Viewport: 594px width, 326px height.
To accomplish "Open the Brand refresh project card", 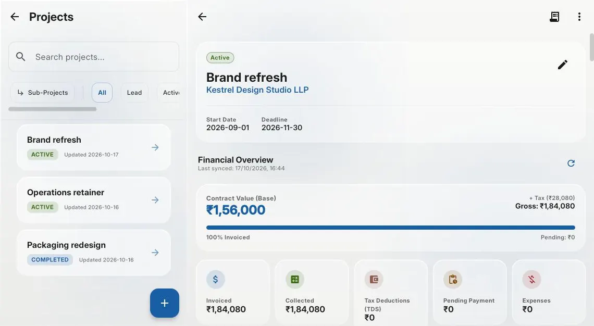I will coord(94,147).
